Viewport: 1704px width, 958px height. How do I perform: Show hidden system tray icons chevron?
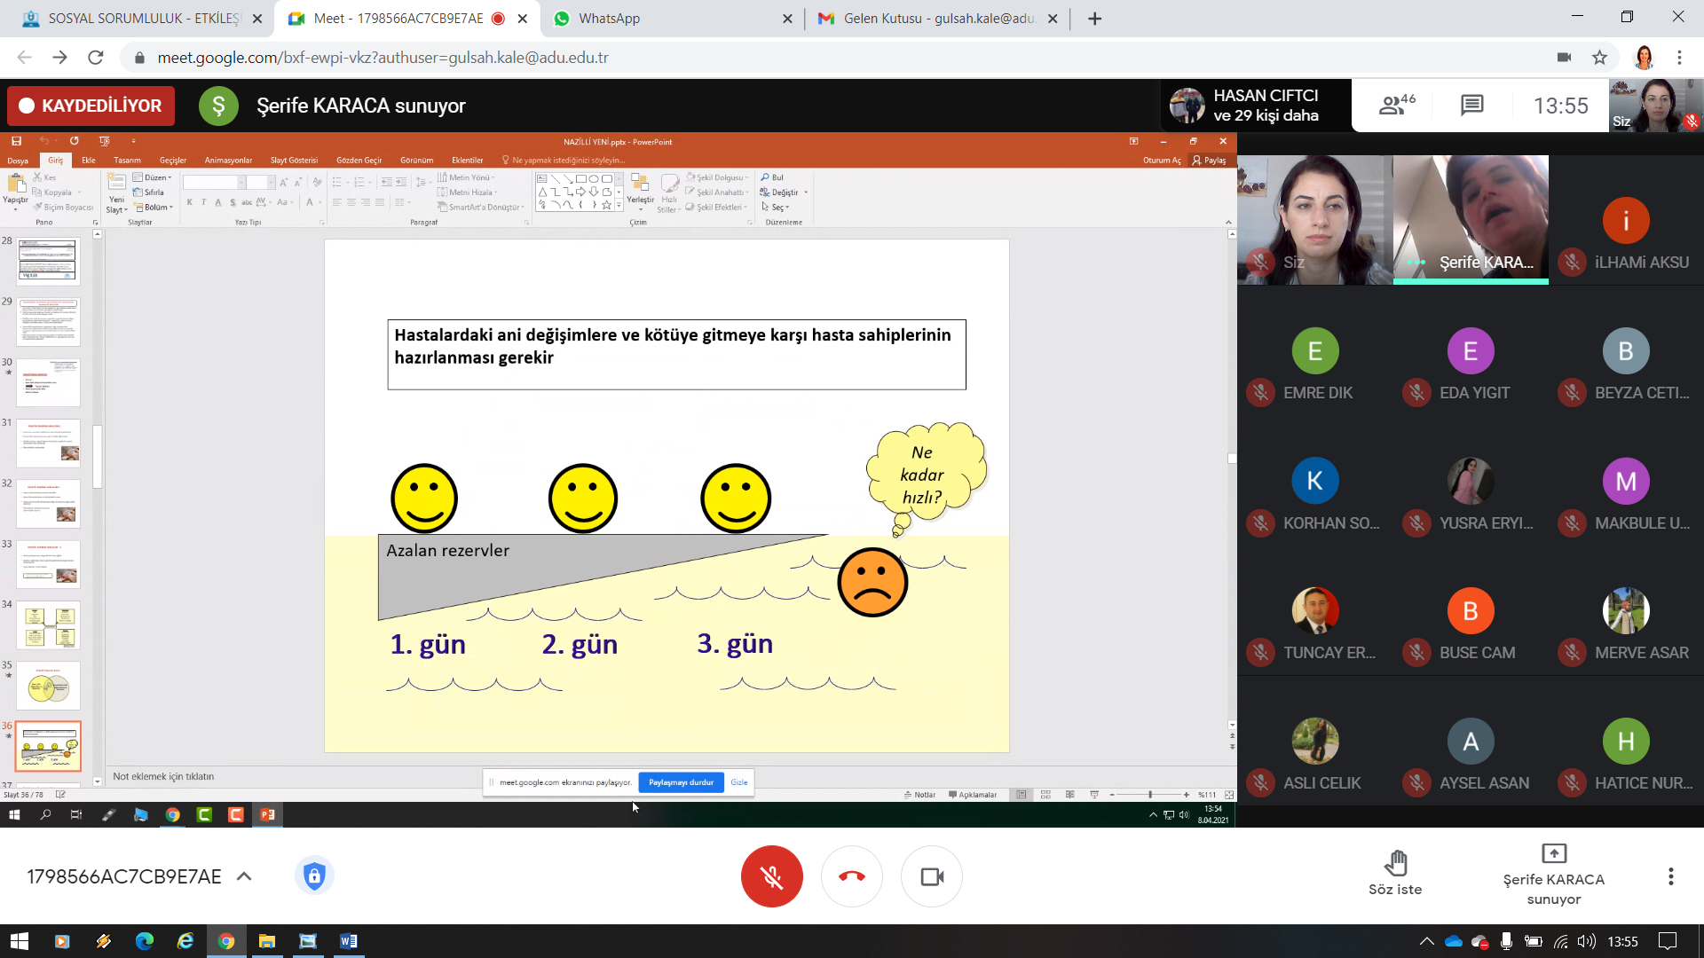1426,941
